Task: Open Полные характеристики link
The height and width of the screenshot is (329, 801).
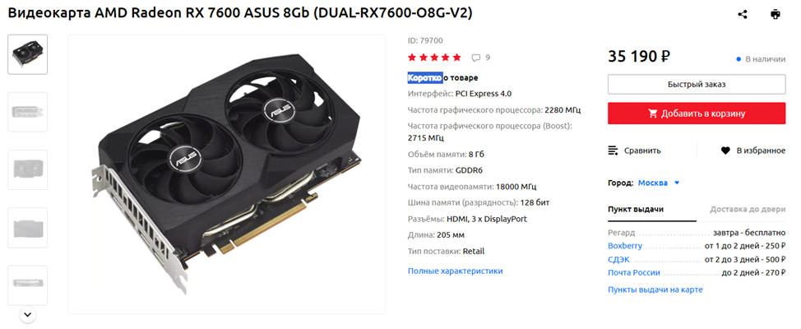Action: [455, 271]
